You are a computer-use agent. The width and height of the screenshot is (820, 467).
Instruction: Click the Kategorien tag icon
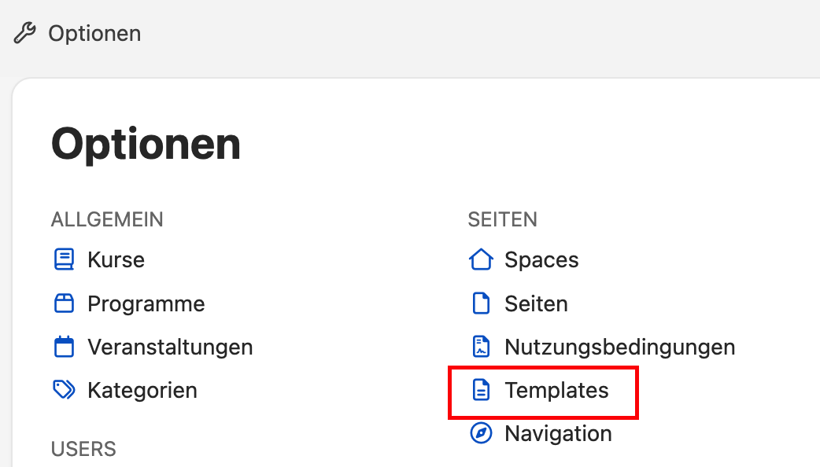coord(64,390)
